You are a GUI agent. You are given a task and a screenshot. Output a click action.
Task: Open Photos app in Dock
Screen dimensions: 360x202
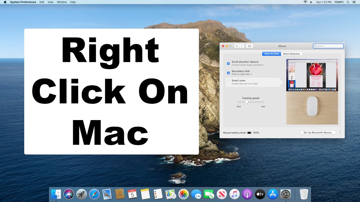[x=183, y=194]
